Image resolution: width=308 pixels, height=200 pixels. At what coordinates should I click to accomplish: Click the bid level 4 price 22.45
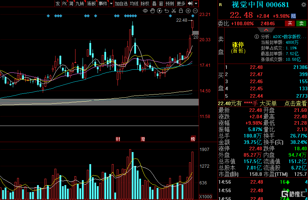tap(256, 88)
